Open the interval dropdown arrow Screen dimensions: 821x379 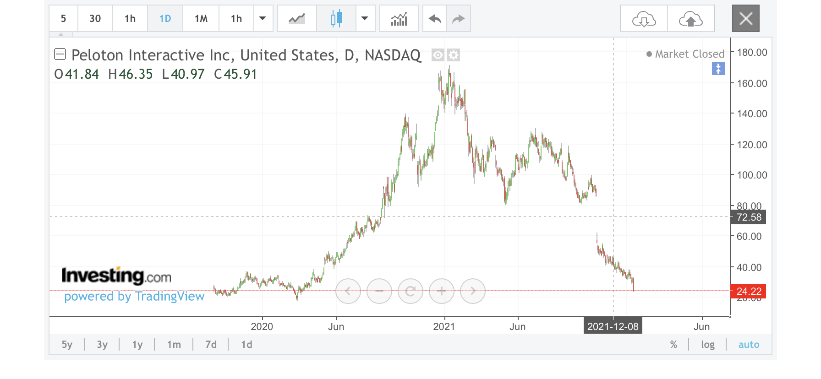pyautogui.click(x=263, y=19)
